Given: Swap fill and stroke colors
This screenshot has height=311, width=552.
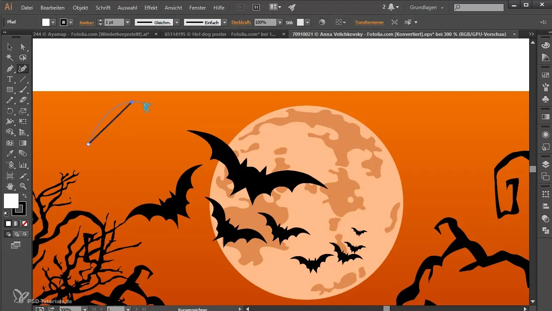Looking at the screenshot, I should tap(25, 196).
